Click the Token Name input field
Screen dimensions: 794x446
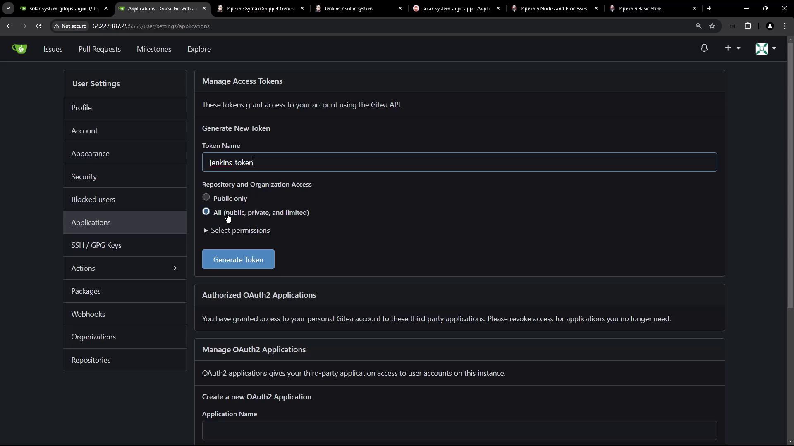[459, 162]
